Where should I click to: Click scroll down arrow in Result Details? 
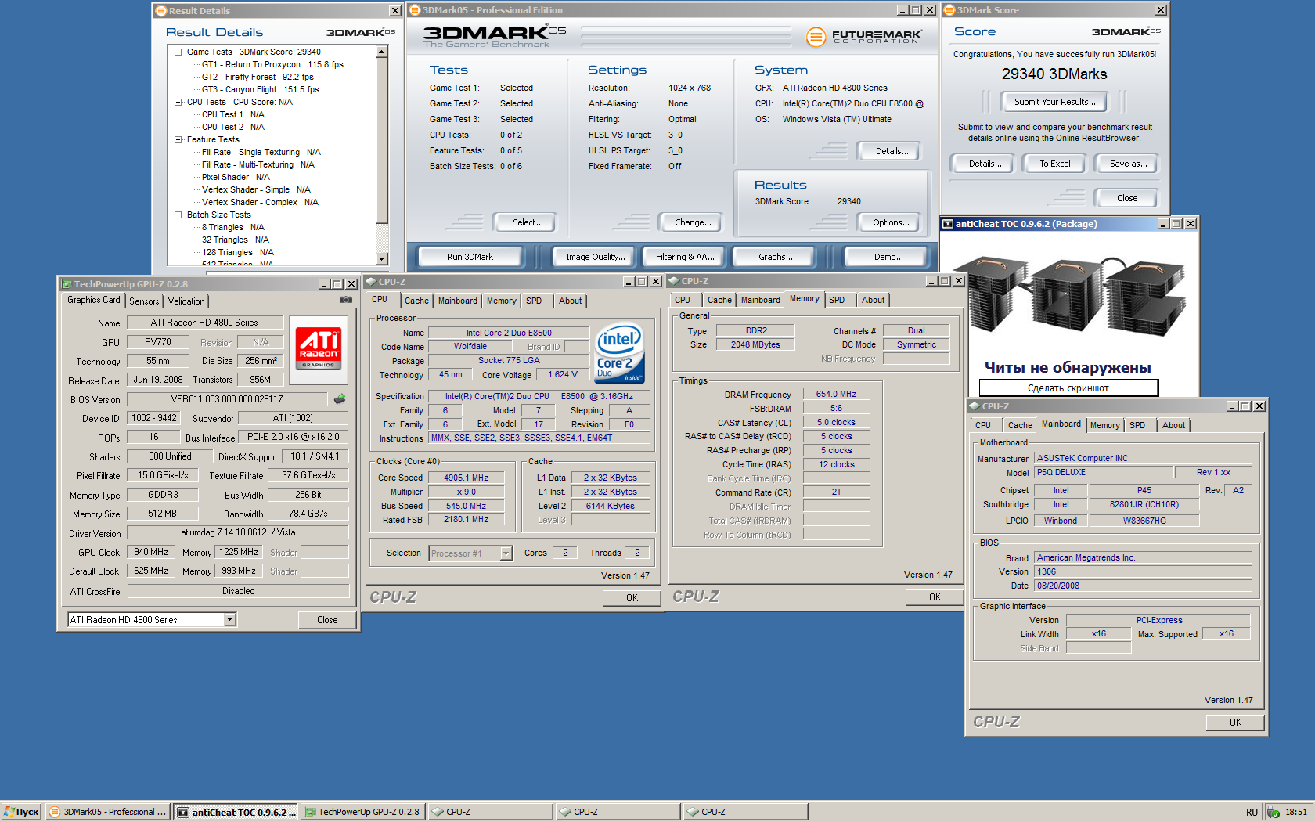(382, 258)
